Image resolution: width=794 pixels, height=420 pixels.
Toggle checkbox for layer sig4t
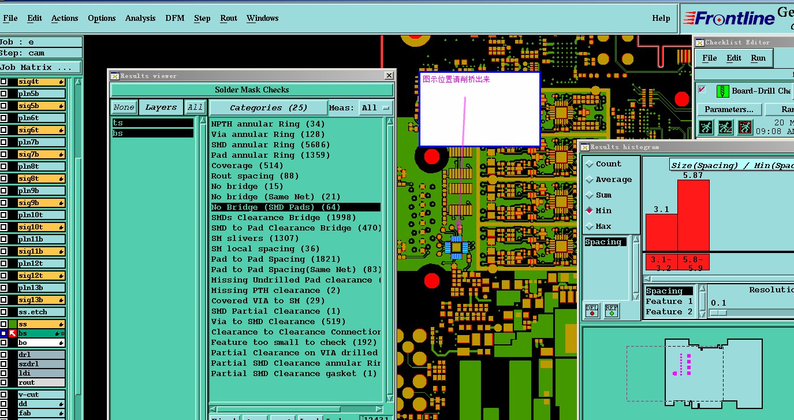[3, 81]
